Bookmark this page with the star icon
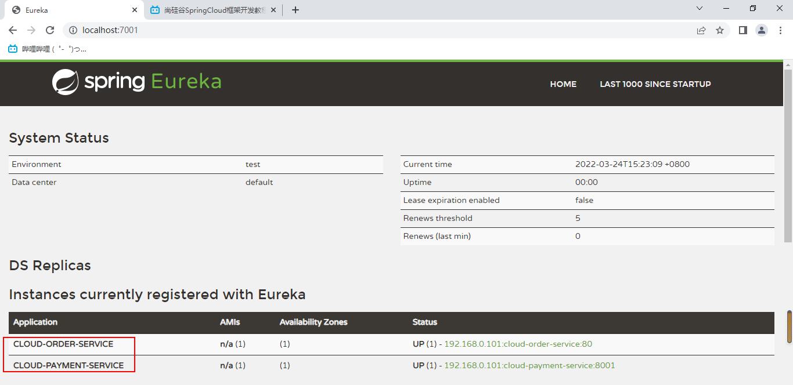This screenshot has height=385, width=793. pyautogui.click(x=720, y=30)
